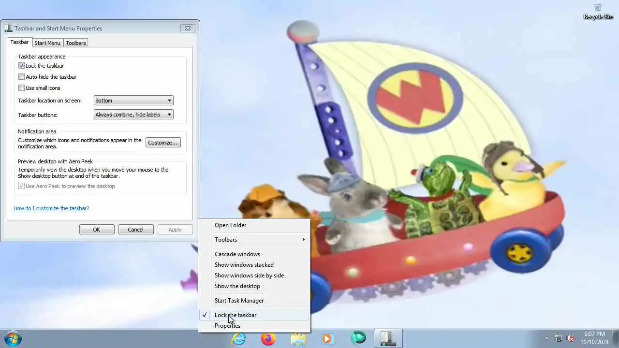Select Taskbar Properties window taskbar button
Screen dimensions: 619x348
click(388, 339)
